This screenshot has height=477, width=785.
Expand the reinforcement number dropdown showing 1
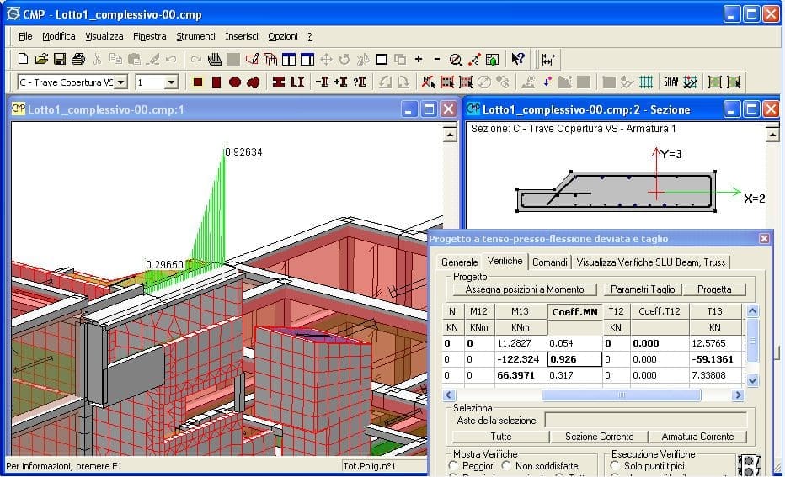point(171,82)
